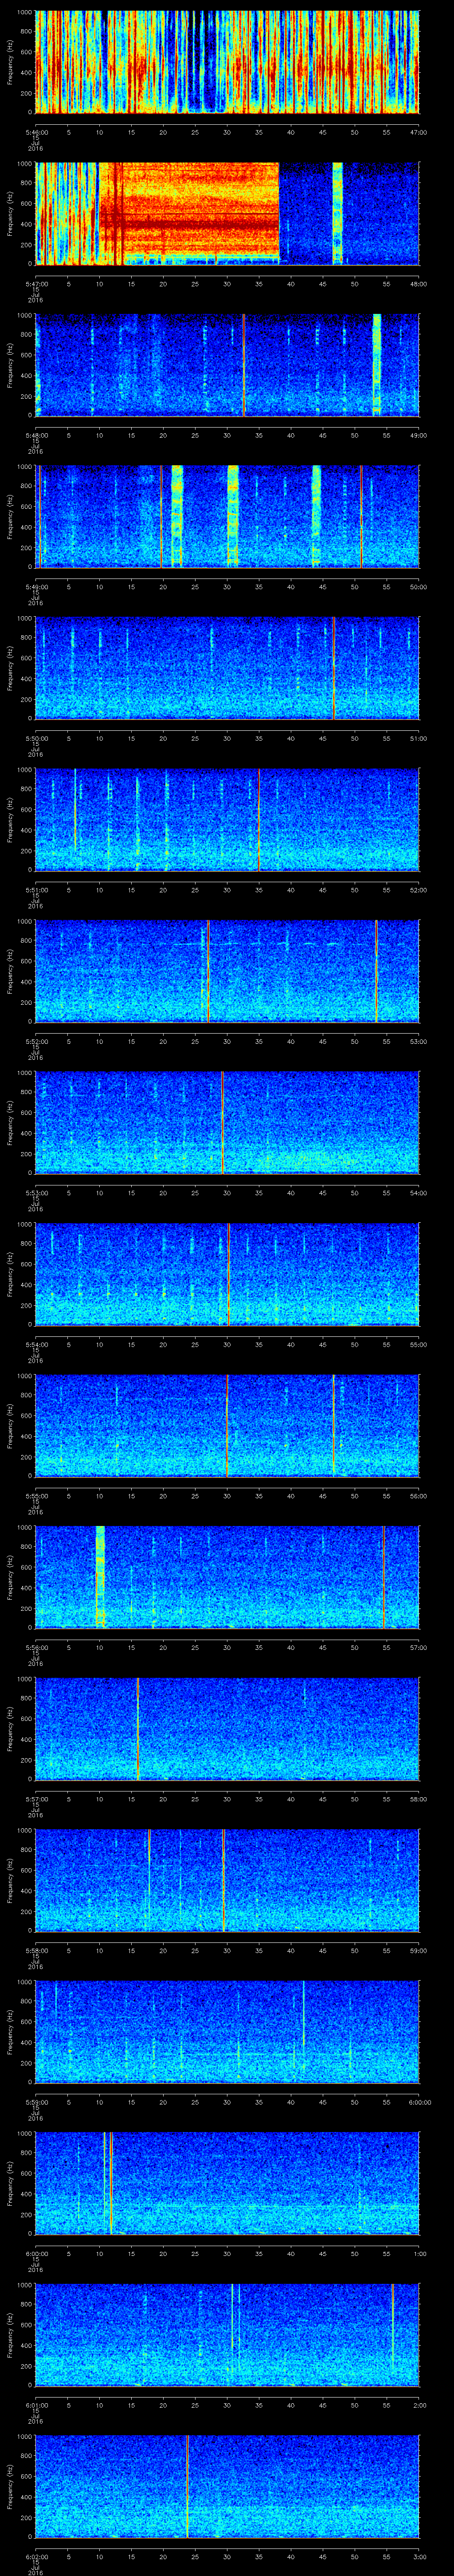The height and width of the screenshot is (2576, 454).
Task: Click the red vertical line in the 5:48:00 panel
Action: pos(243,365)
